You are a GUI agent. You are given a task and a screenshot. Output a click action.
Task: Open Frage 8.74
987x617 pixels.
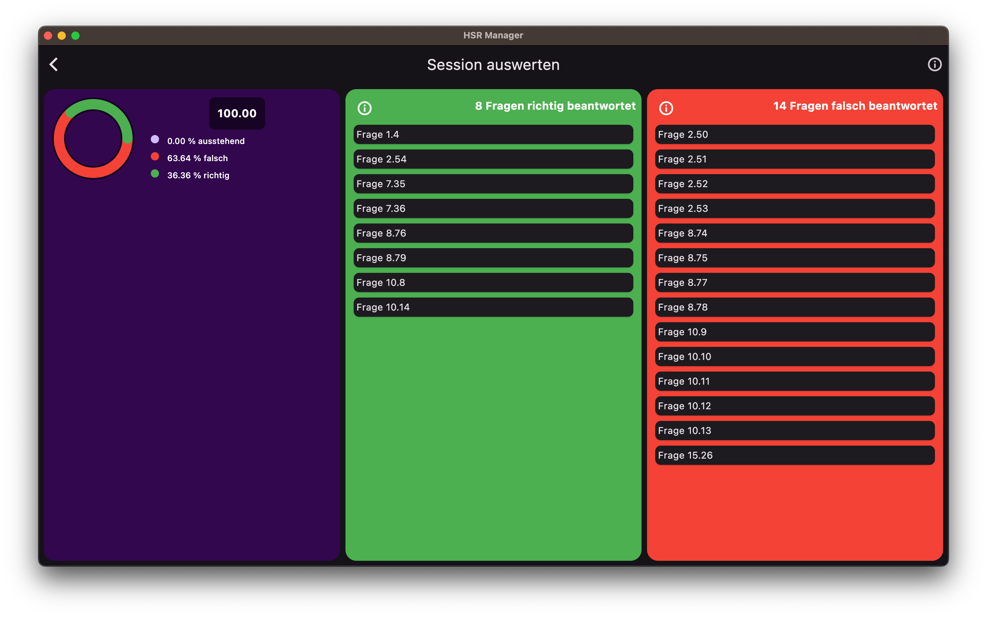click(x=795, y=233)
